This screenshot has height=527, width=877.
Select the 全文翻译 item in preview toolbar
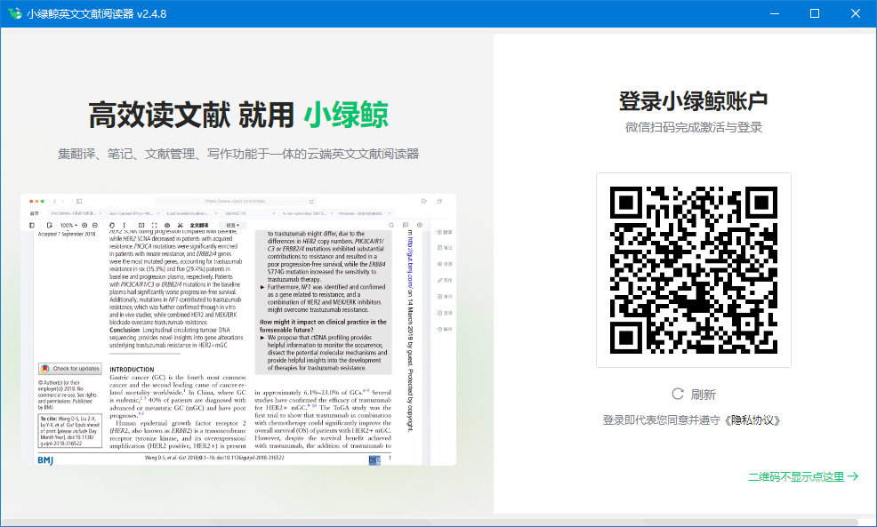[199, 226]
